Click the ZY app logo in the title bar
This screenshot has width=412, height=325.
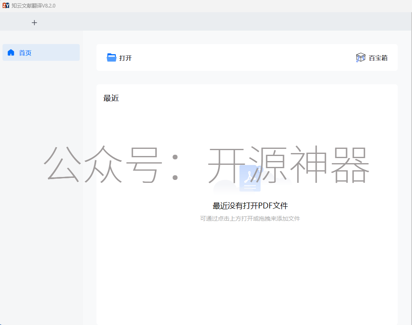pos(6,5)
